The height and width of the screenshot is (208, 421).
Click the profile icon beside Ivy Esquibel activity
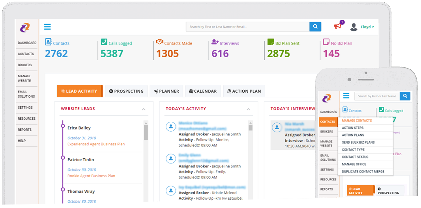171,190
